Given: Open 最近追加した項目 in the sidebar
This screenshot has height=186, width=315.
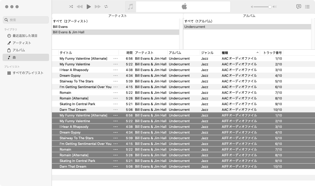Looking at the screenshot, I should coord(25,36).
